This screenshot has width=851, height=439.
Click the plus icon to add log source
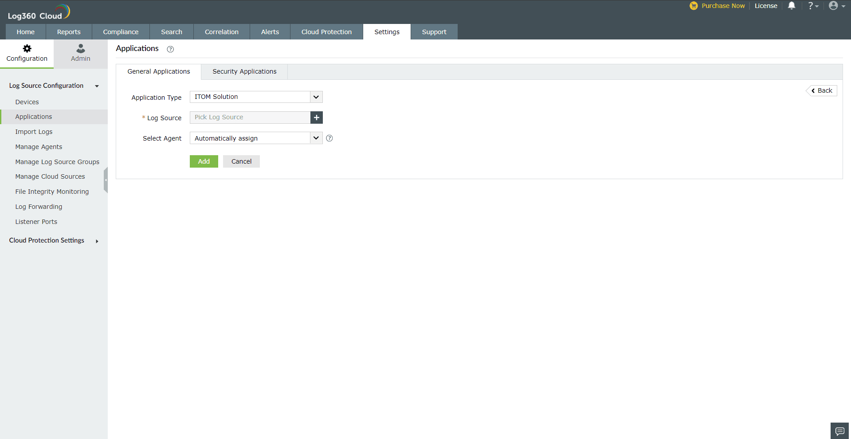317,118
